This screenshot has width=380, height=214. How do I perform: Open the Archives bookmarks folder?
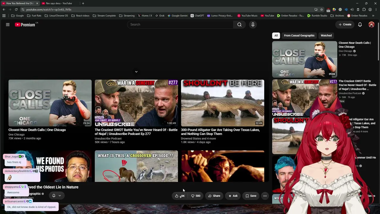tap(337, 16)
